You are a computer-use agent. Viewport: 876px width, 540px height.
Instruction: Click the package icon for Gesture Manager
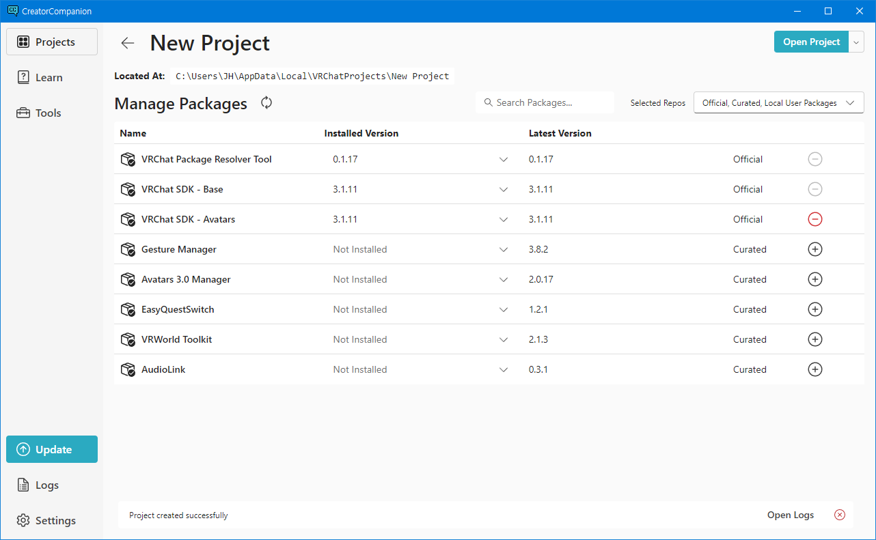pos(128,249)
